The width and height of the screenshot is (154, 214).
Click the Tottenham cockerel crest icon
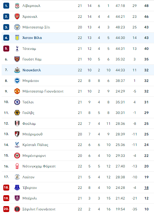point(17,49)
